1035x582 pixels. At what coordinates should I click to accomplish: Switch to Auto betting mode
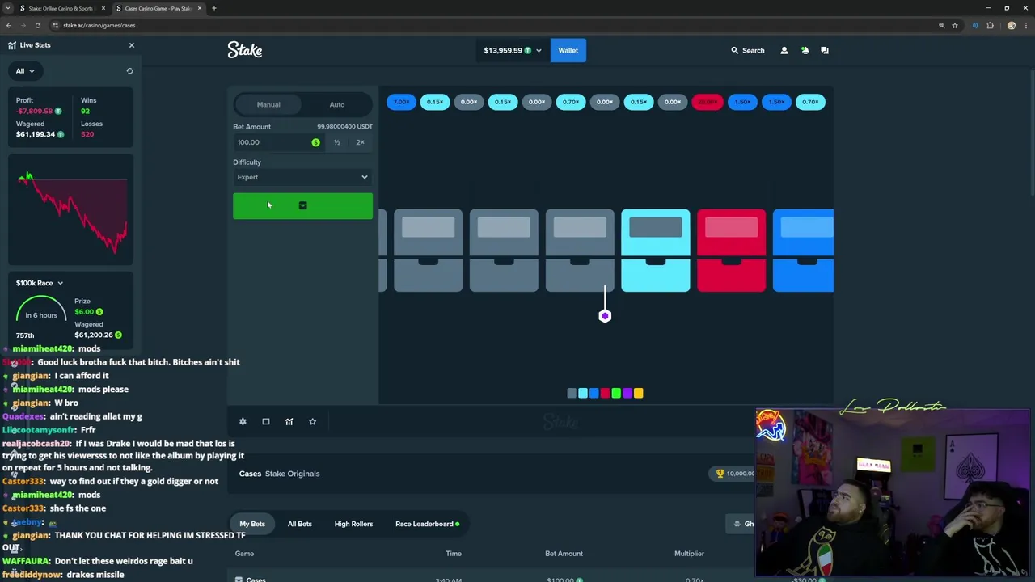point(336,104)
